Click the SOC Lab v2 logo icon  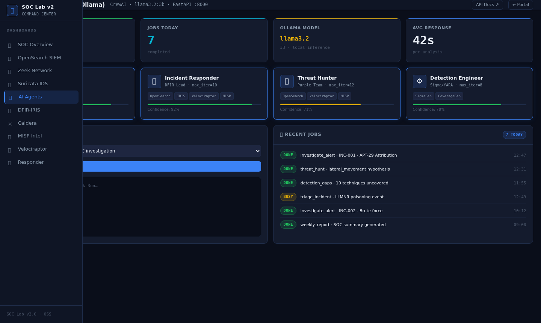click(x=12, y=10)
